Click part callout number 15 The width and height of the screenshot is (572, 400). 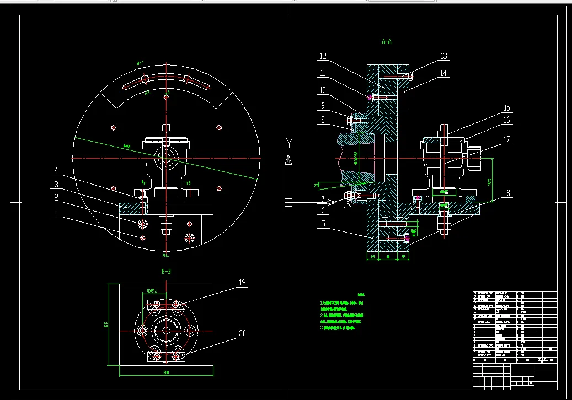507,108
